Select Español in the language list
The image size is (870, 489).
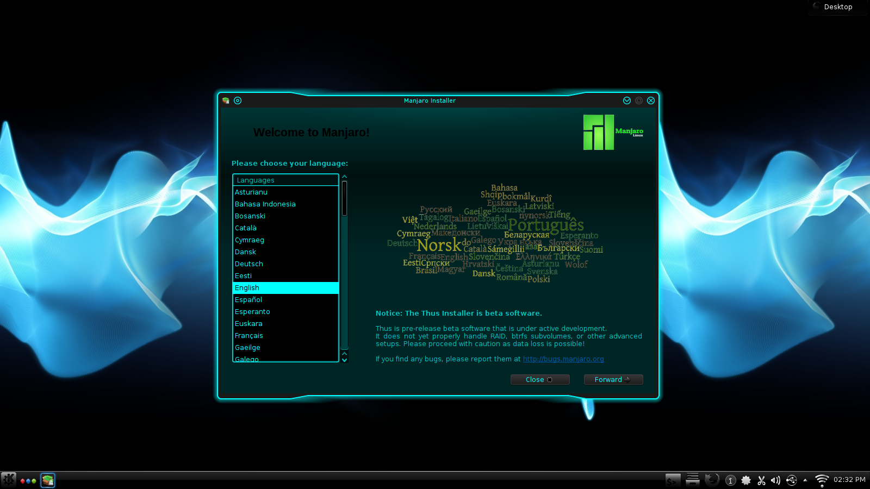coord(285,300)
